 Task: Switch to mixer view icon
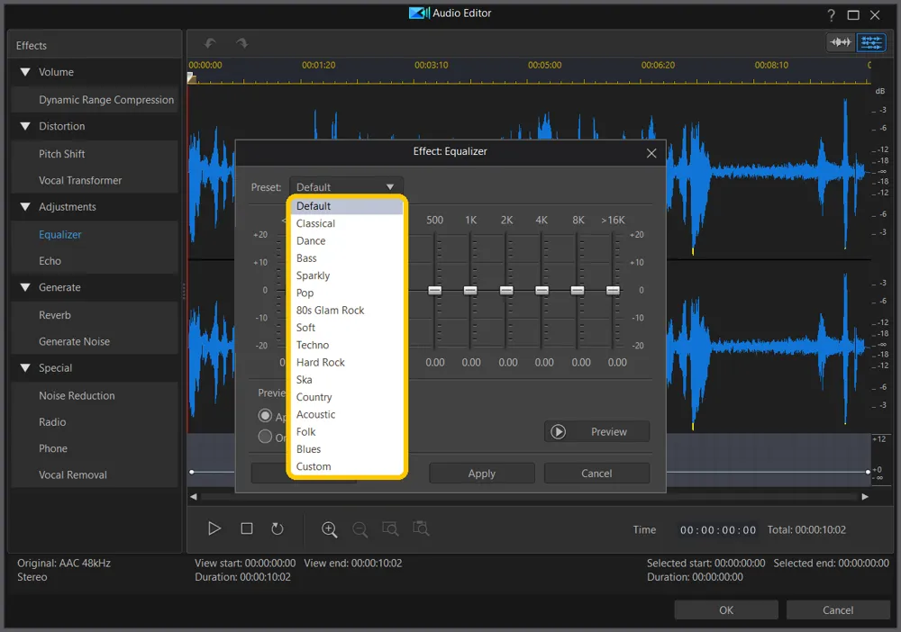pos(871,42)
